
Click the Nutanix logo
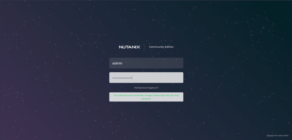129,47
